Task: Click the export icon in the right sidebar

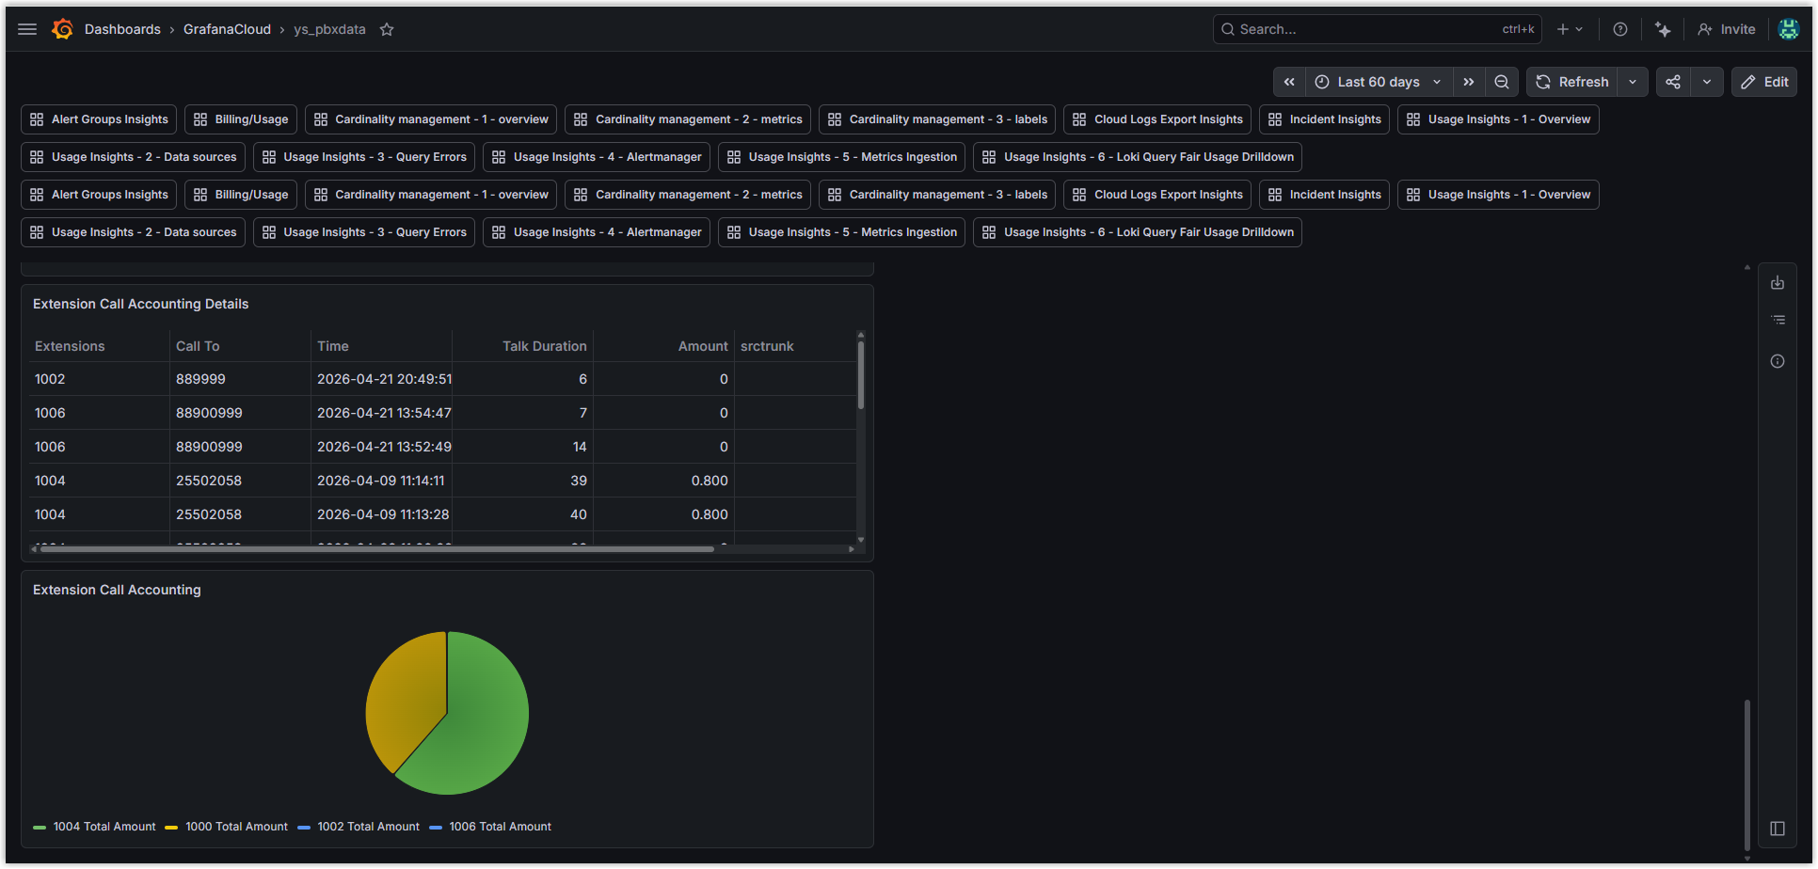Action: [x=1778, y=282]
